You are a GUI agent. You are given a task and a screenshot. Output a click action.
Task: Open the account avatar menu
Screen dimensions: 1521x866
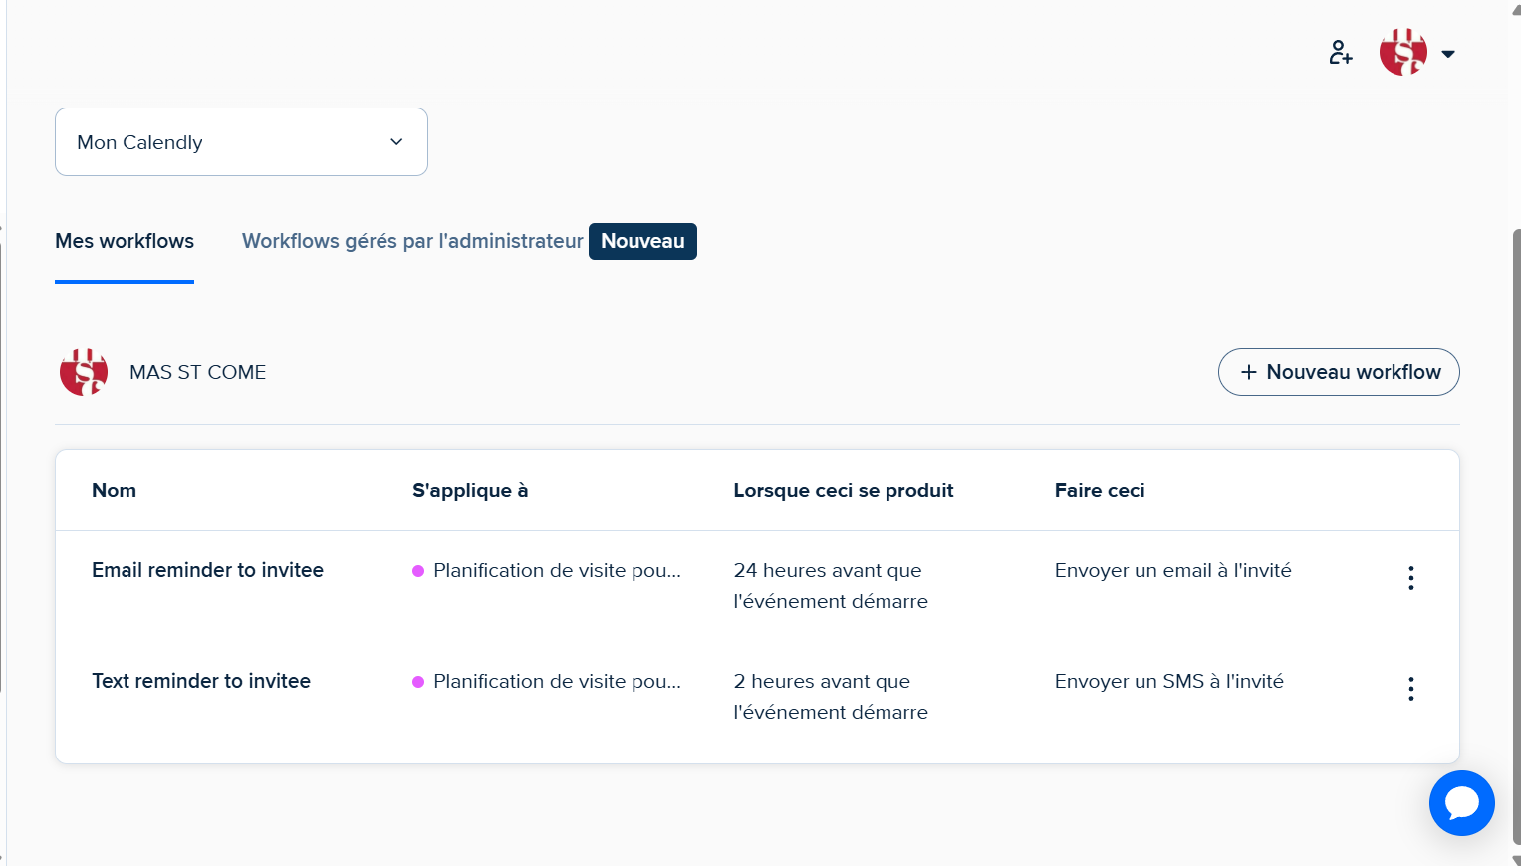1403,53
